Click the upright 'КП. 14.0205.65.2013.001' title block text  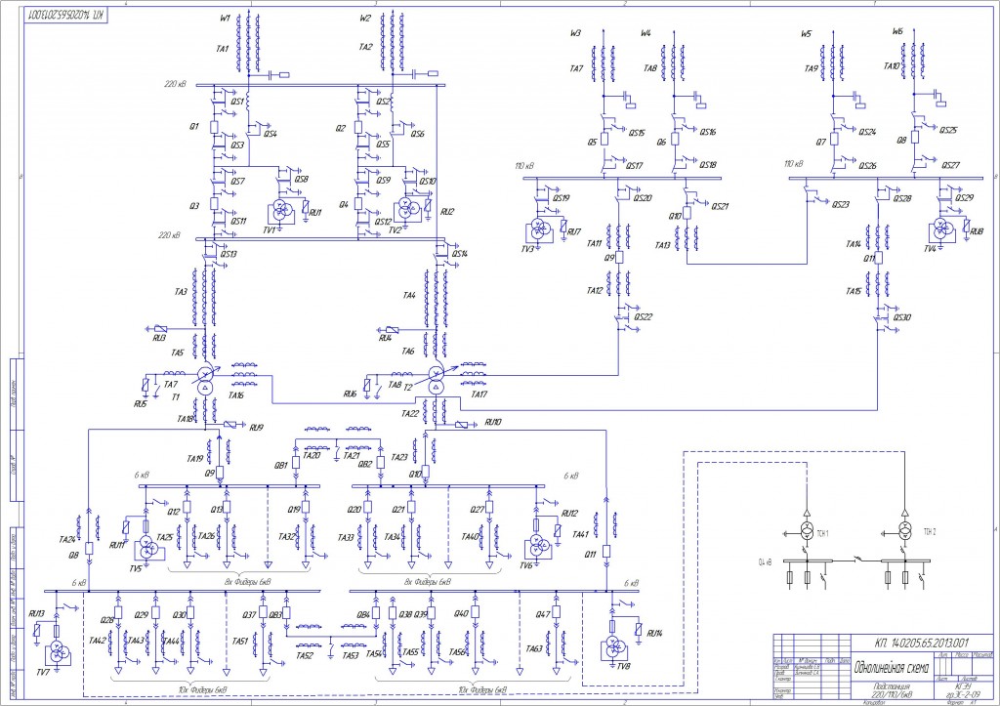(922, 643)
